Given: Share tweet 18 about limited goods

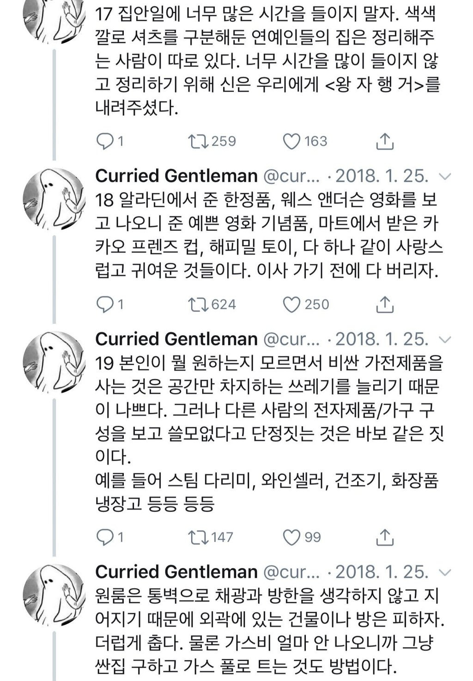Looking at the screenshot, I should [384, 305].
